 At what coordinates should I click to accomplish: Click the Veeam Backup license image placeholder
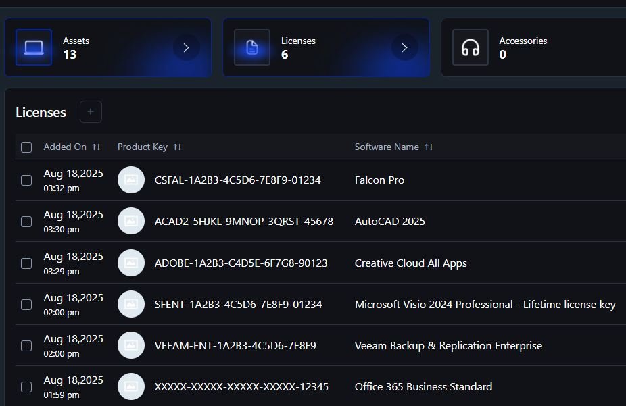click(131, 345)
